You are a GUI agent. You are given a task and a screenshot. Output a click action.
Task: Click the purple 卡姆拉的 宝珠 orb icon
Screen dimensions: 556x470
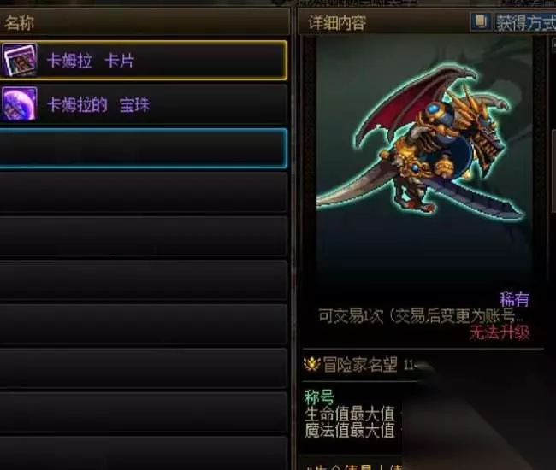click(x=20, y=103)
